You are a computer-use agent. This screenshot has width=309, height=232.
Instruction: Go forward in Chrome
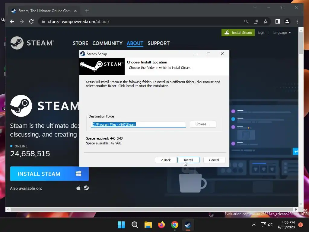click(22, 21)
